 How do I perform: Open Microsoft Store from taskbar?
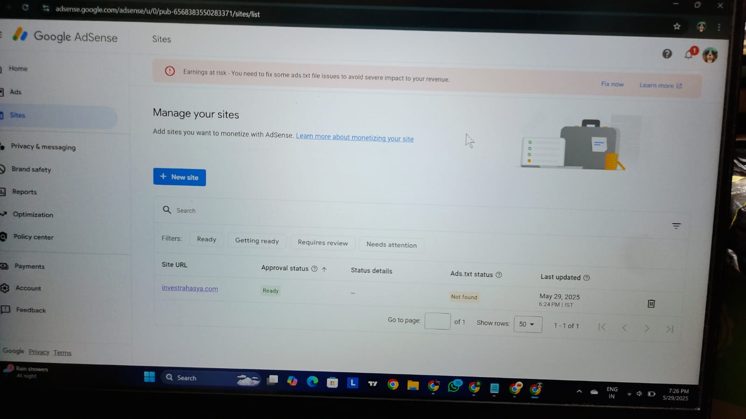pyautogui.click(x=332, y=383)
